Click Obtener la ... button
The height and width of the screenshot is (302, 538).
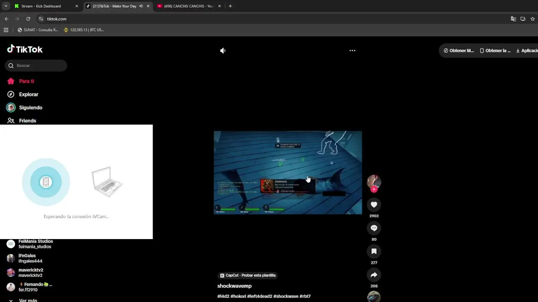[x=495, y=50]
